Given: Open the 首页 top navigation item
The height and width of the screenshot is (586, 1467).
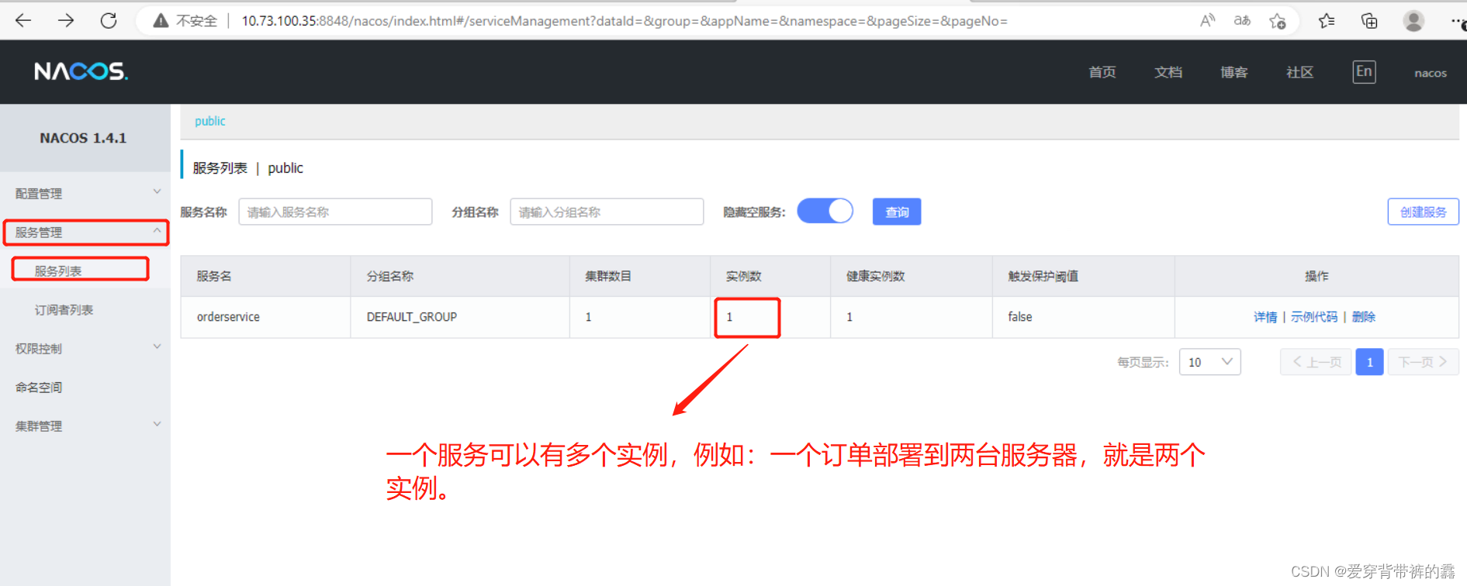Looking at the screenshot, I should pyautogui.click(x=1102, y=72).
